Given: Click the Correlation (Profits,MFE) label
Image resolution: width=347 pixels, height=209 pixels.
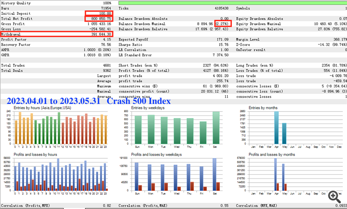Looking at the screenshot, I should coord(25,205).
